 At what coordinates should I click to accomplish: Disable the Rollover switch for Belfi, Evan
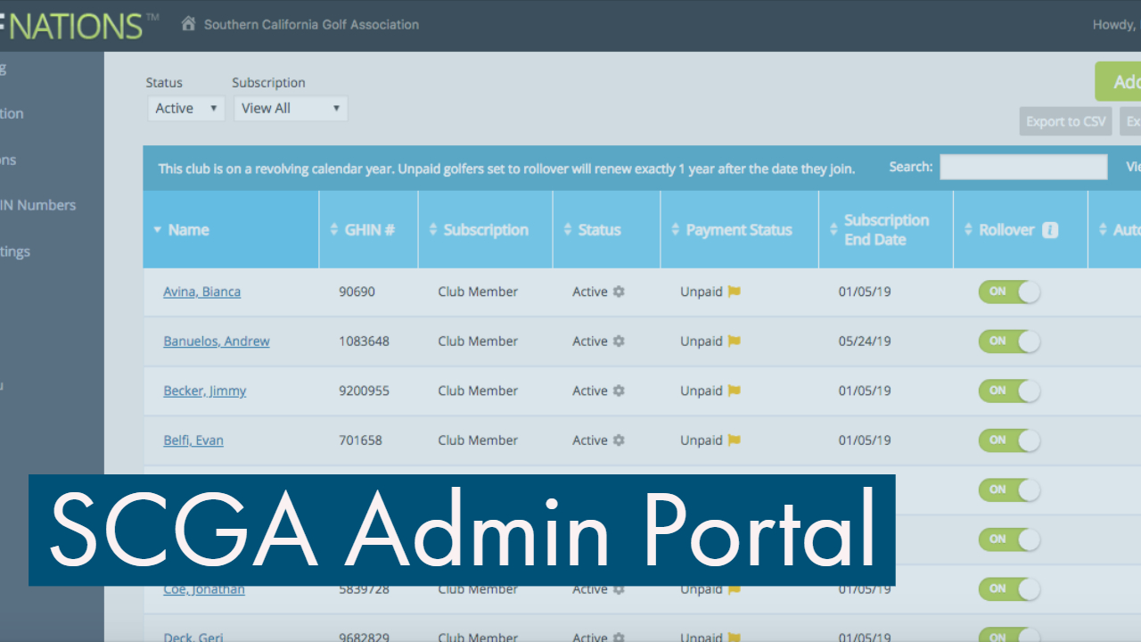click(x=1009, y=440)
